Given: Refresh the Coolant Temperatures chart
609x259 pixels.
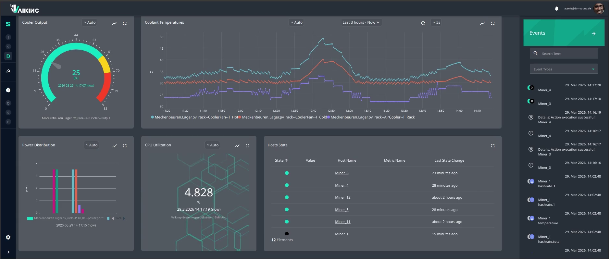Looking at the screenshot, I should tap(423, 23).
